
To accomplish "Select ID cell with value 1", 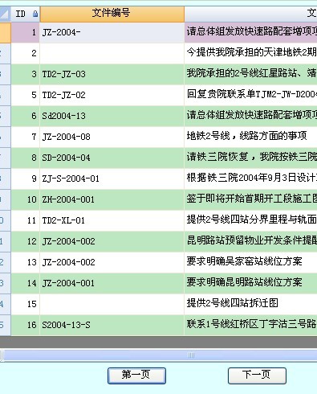I will click(26, 33).
